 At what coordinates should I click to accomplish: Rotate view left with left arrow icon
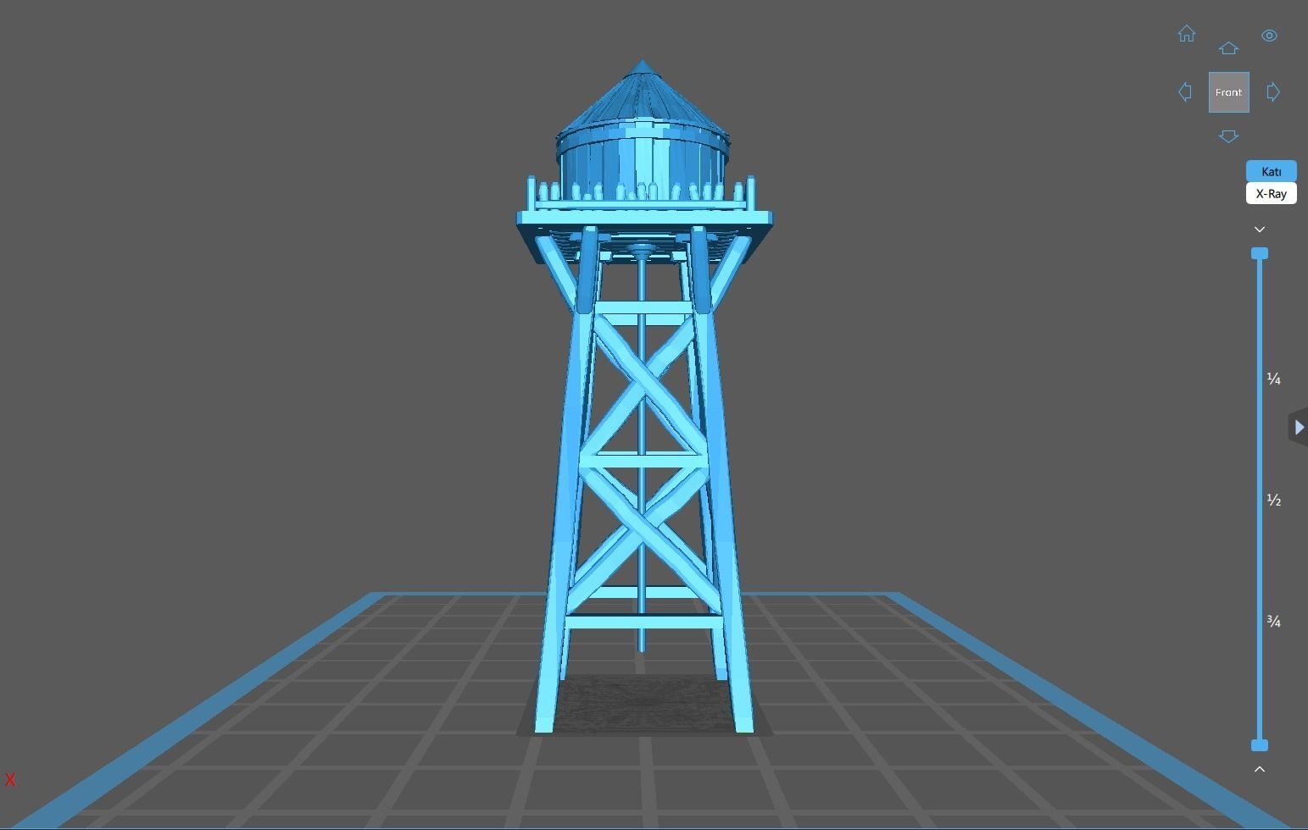[x=1185, y=91]
